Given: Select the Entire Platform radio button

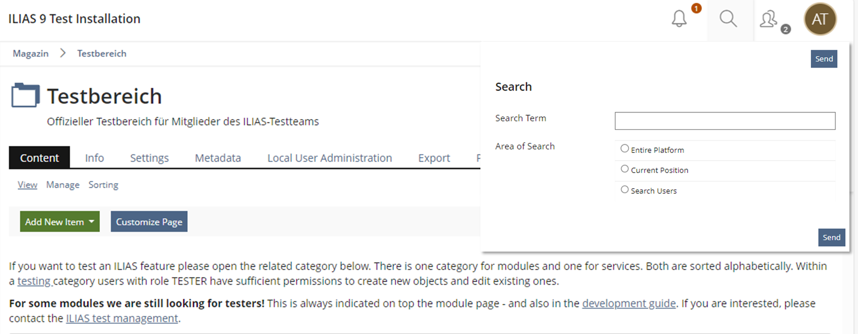Looking at the screenshot, I should 625,149.
